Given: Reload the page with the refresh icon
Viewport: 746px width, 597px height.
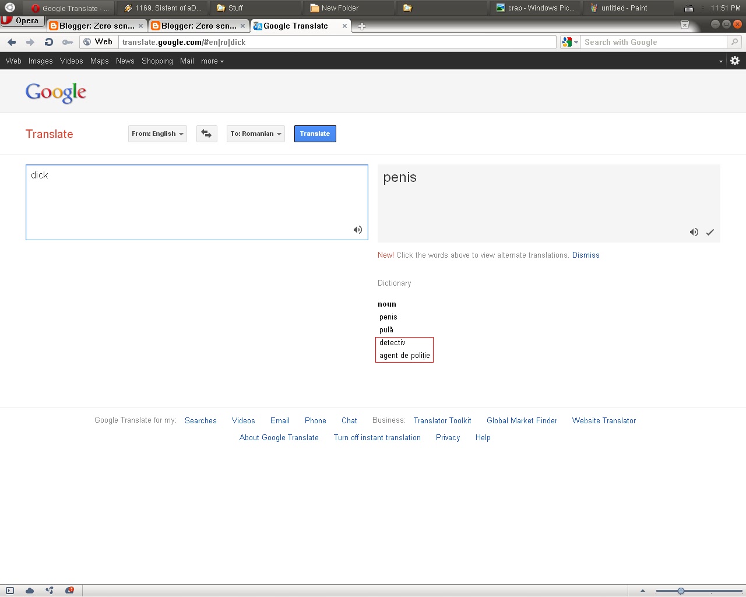Looking at the screenshot, I should 49,42.
